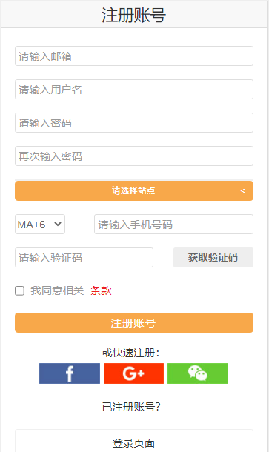Click the 请输入验证码 verification code field
The height and width of the screenshot is (452, 269).
(x=84, y=257)
